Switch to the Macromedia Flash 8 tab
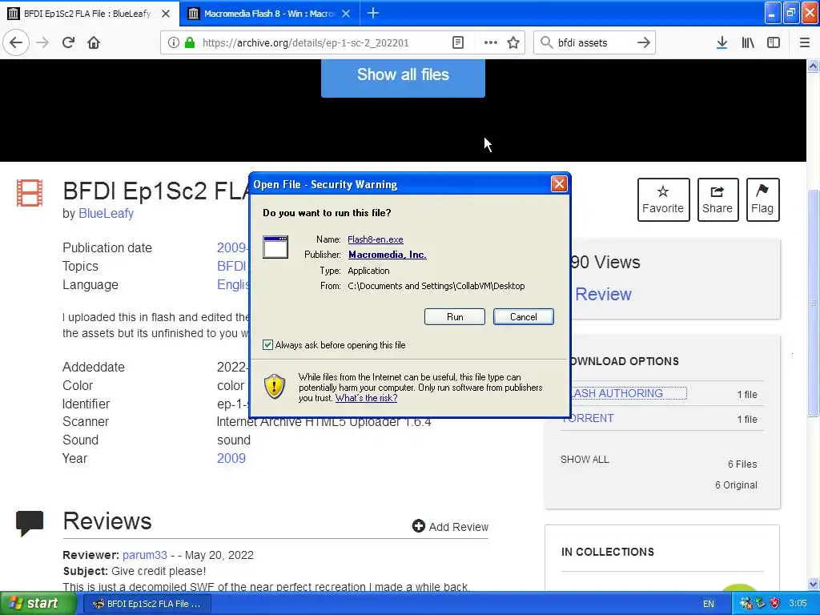Screen dimensions: 820x615 pos(269,14)
